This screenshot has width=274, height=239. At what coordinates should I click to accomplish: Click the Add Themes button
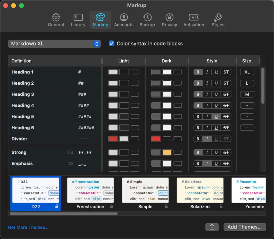click(x=245, y=227)
